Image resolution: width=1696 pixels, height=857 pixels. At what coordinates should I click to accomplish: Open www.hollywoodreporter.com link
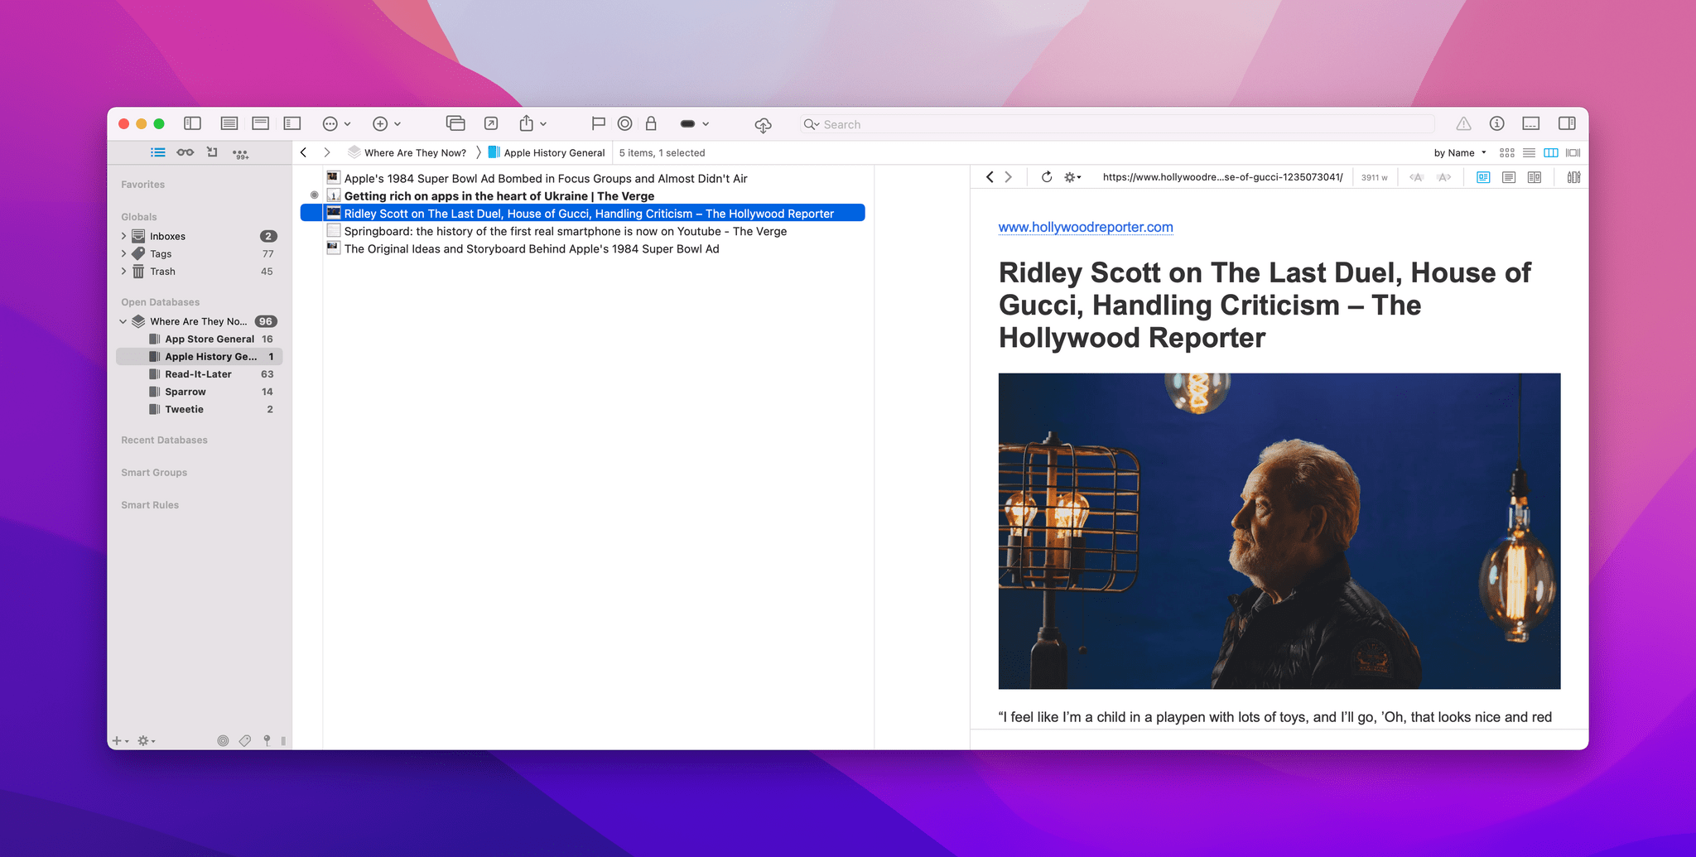[x=1086, y=227]
